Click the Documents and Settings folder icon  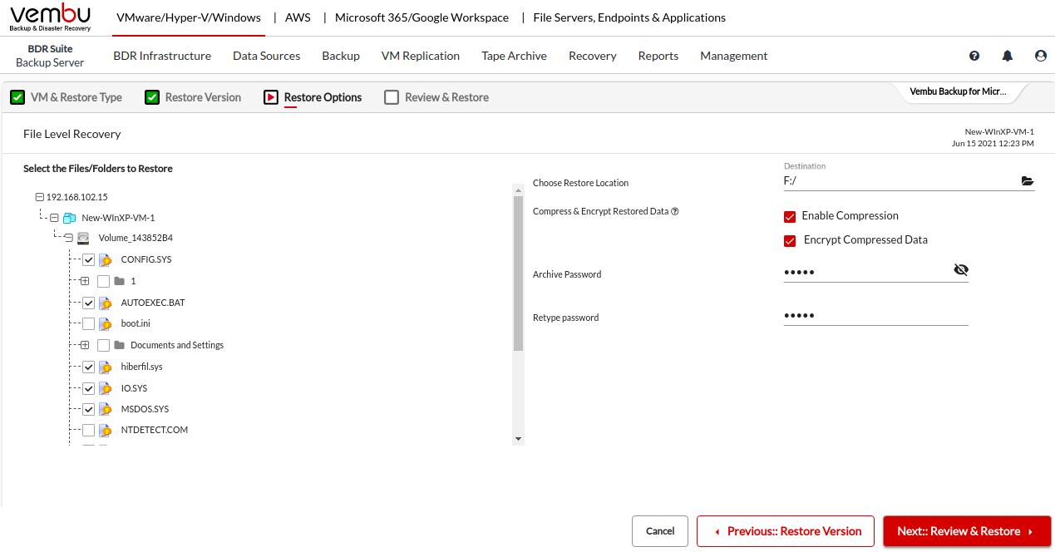(x=119, y=345)
